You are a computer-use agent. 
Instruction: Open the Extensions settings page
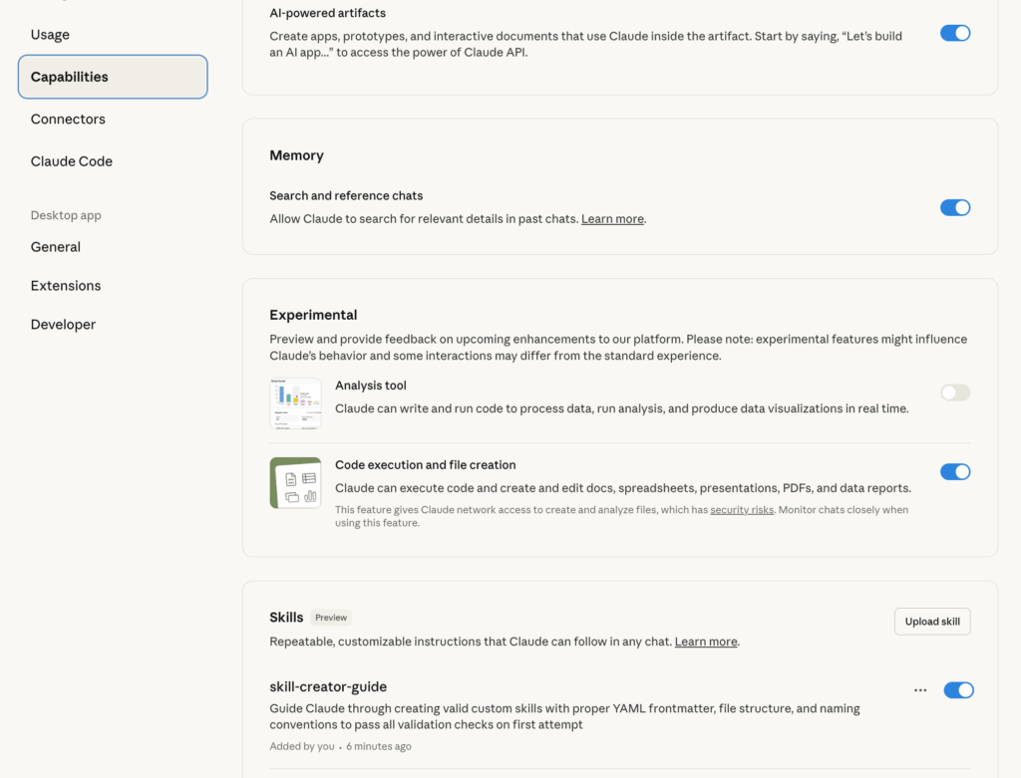(x=65, y=285)
